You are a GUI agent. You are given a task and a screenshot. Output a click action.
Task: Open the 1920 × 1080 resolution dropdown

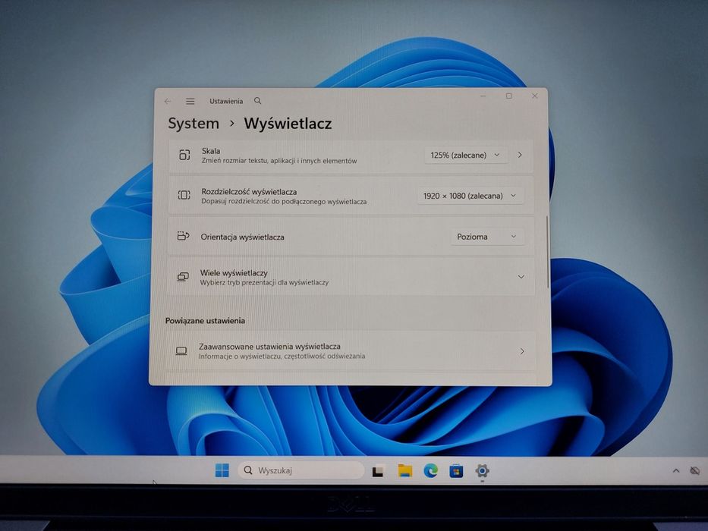pyautogui.click(x=470, y=196)
